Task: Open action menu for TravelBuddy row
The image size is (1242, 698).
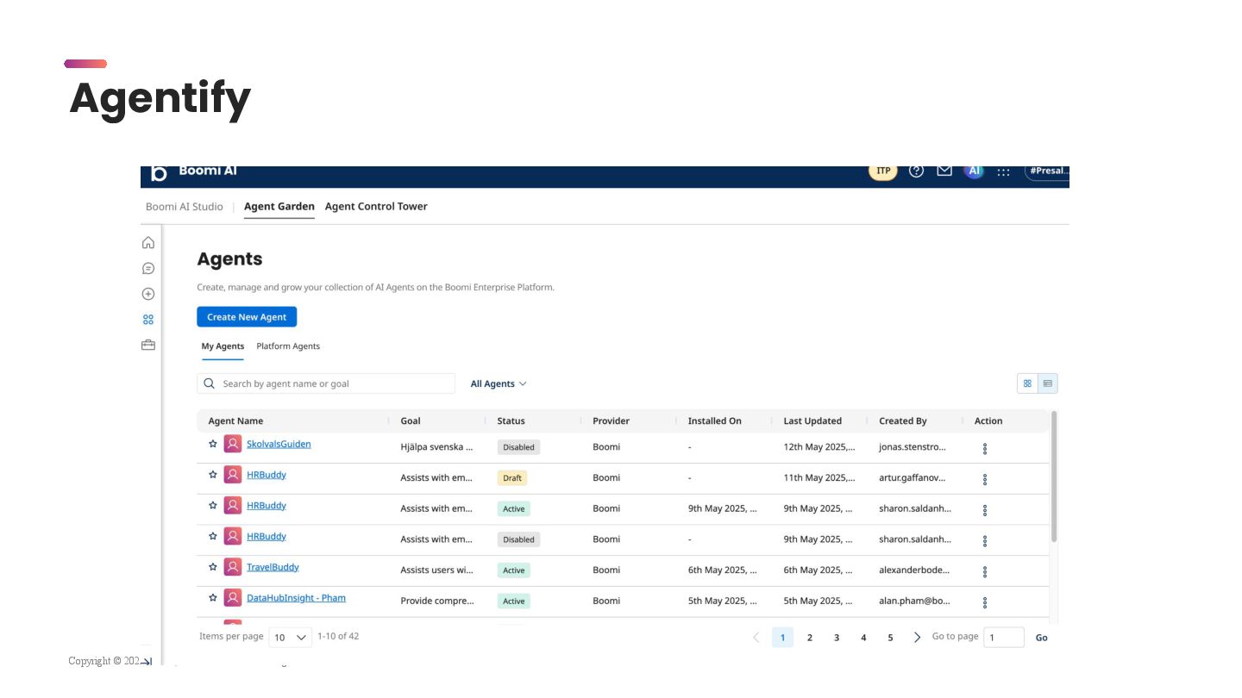Action: [x=985, y=571]
